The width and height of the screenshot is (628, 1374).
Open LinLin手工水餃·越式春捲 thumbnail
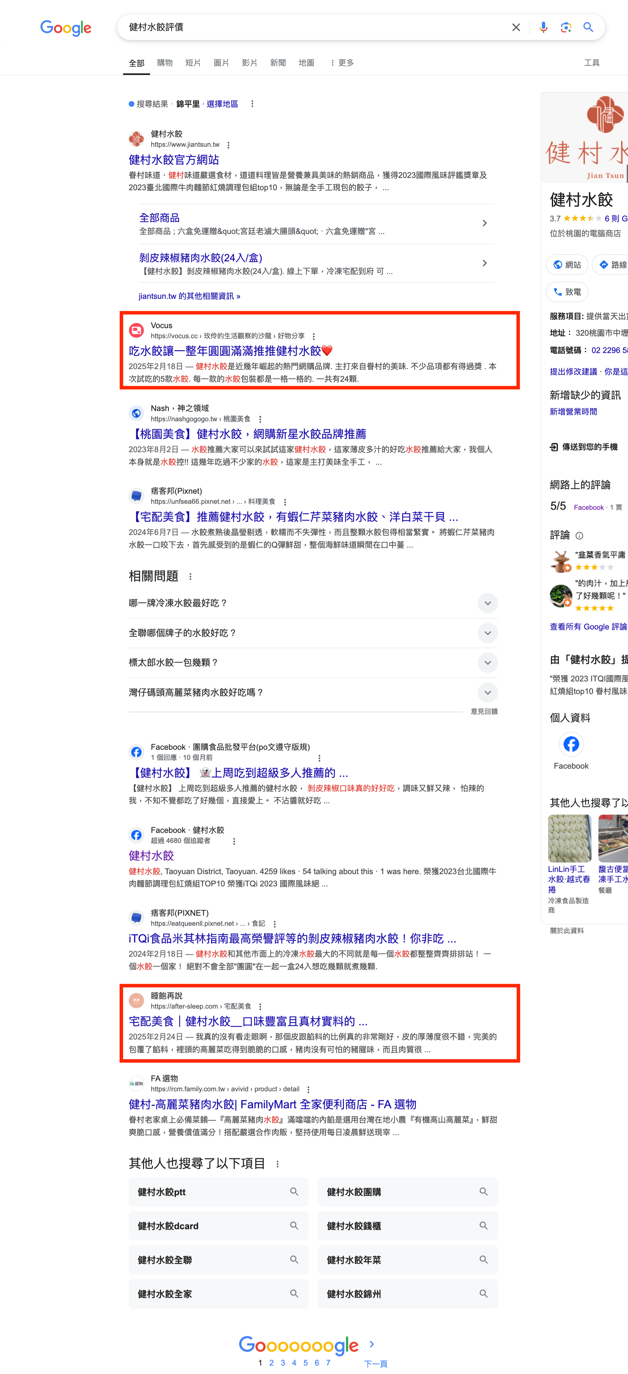(569, 838)
